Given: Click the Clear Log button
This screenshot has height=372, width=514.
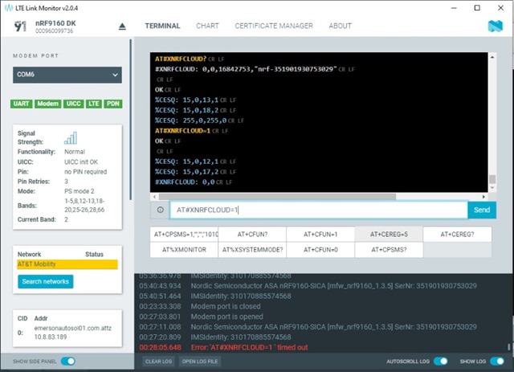Looking at the screenshot, I should point(153,362).
